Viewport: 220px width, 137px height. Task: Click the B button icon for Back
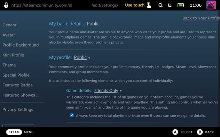point(200,132)
